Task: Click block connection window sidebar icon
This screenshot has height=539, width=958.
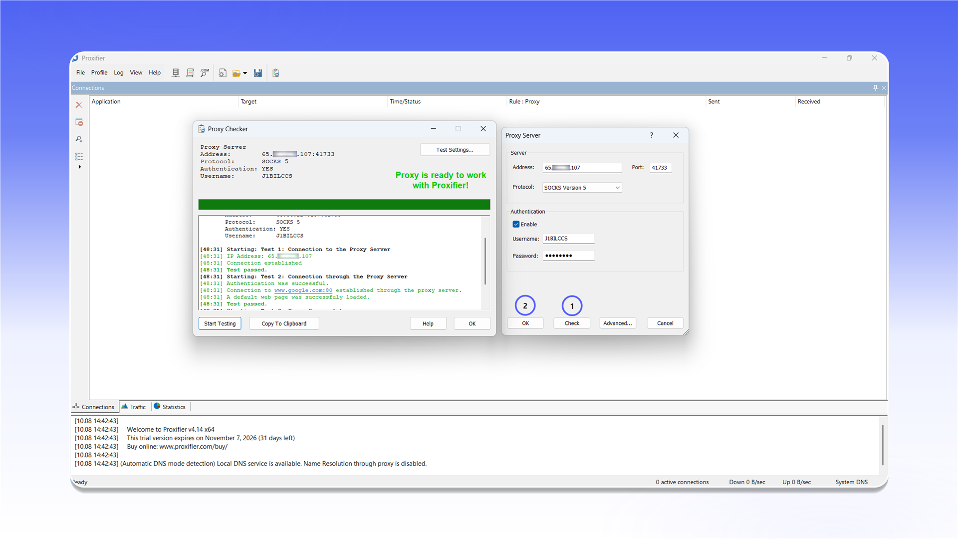Action: [x=79, y=122]
